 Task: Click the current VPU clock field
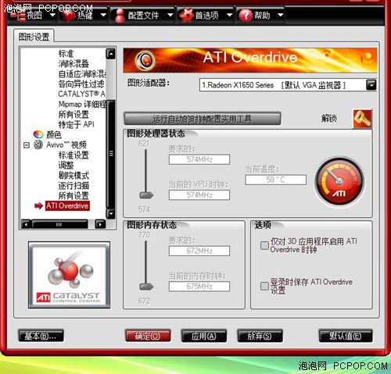199,195
